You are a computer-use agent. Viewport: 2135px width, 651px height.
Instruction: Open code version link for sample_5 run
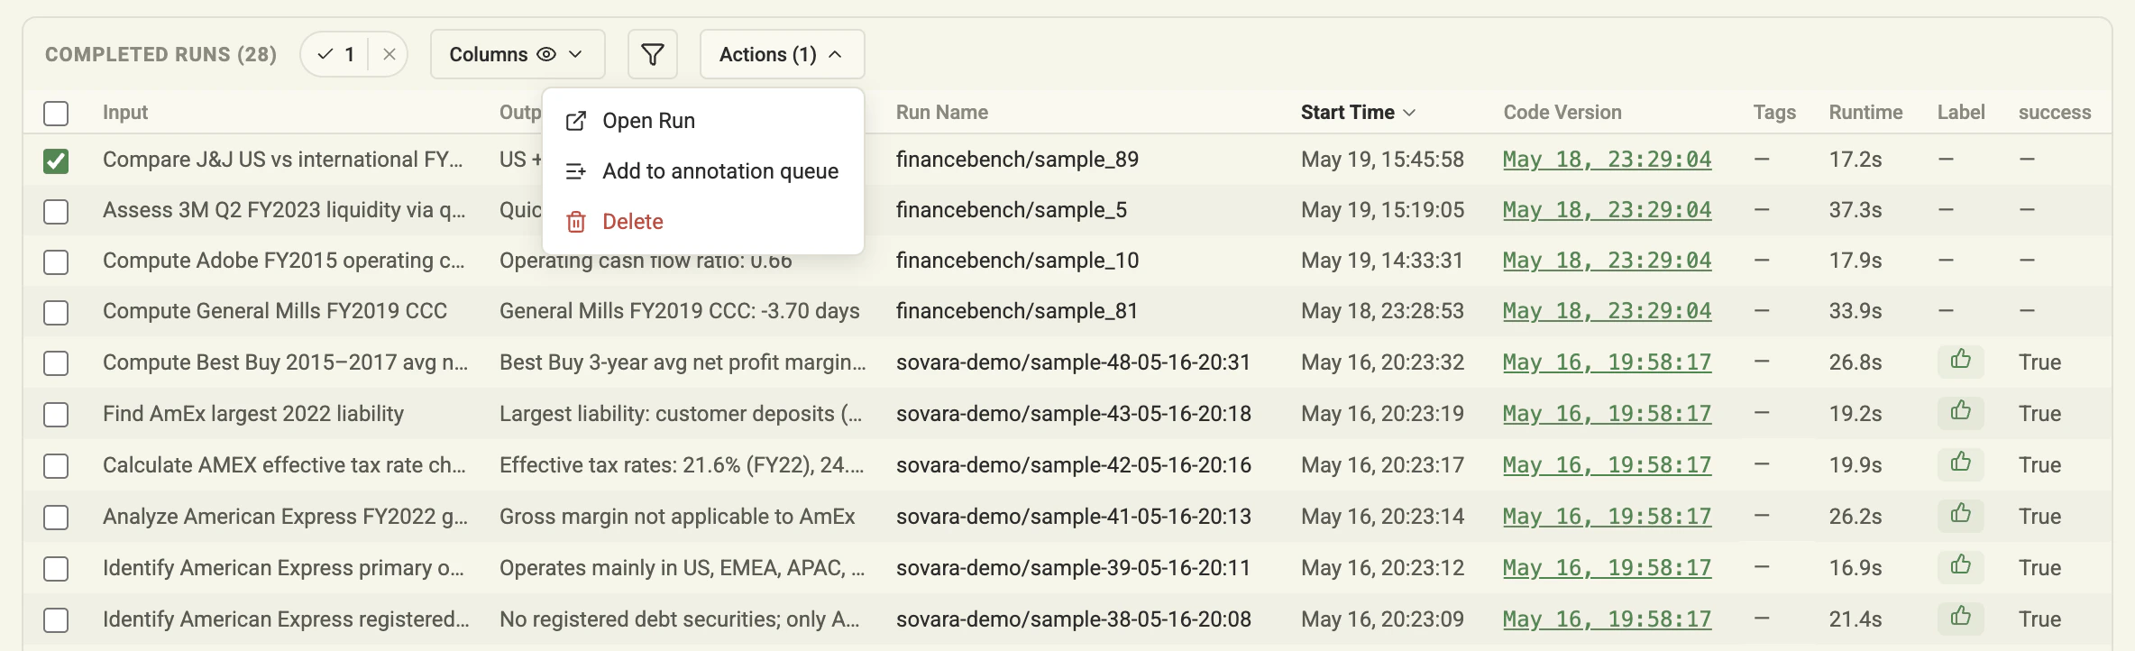pyautogui.click(x=1607, y=210)
